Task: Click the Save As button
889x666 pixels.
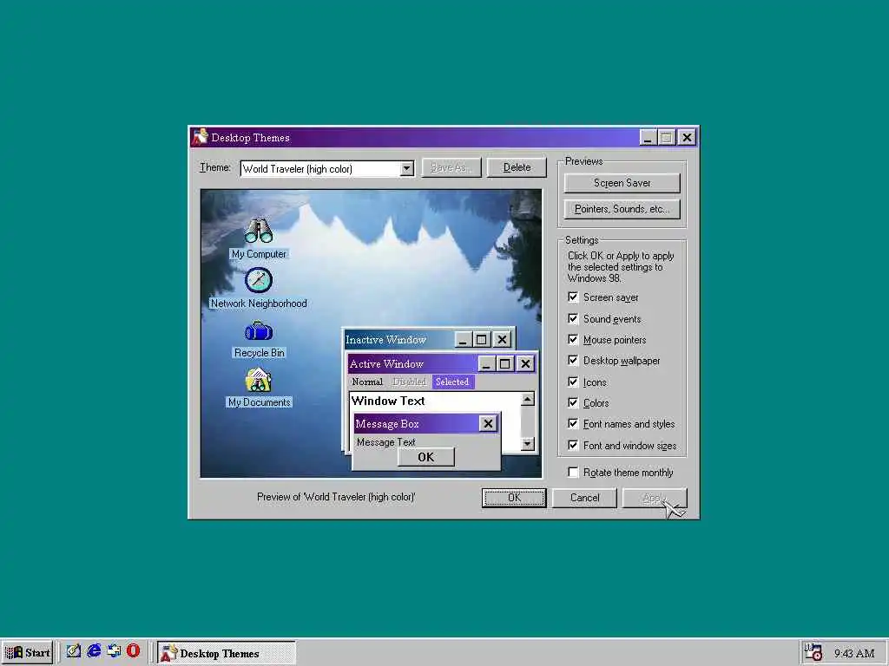Action: (451, 167)
